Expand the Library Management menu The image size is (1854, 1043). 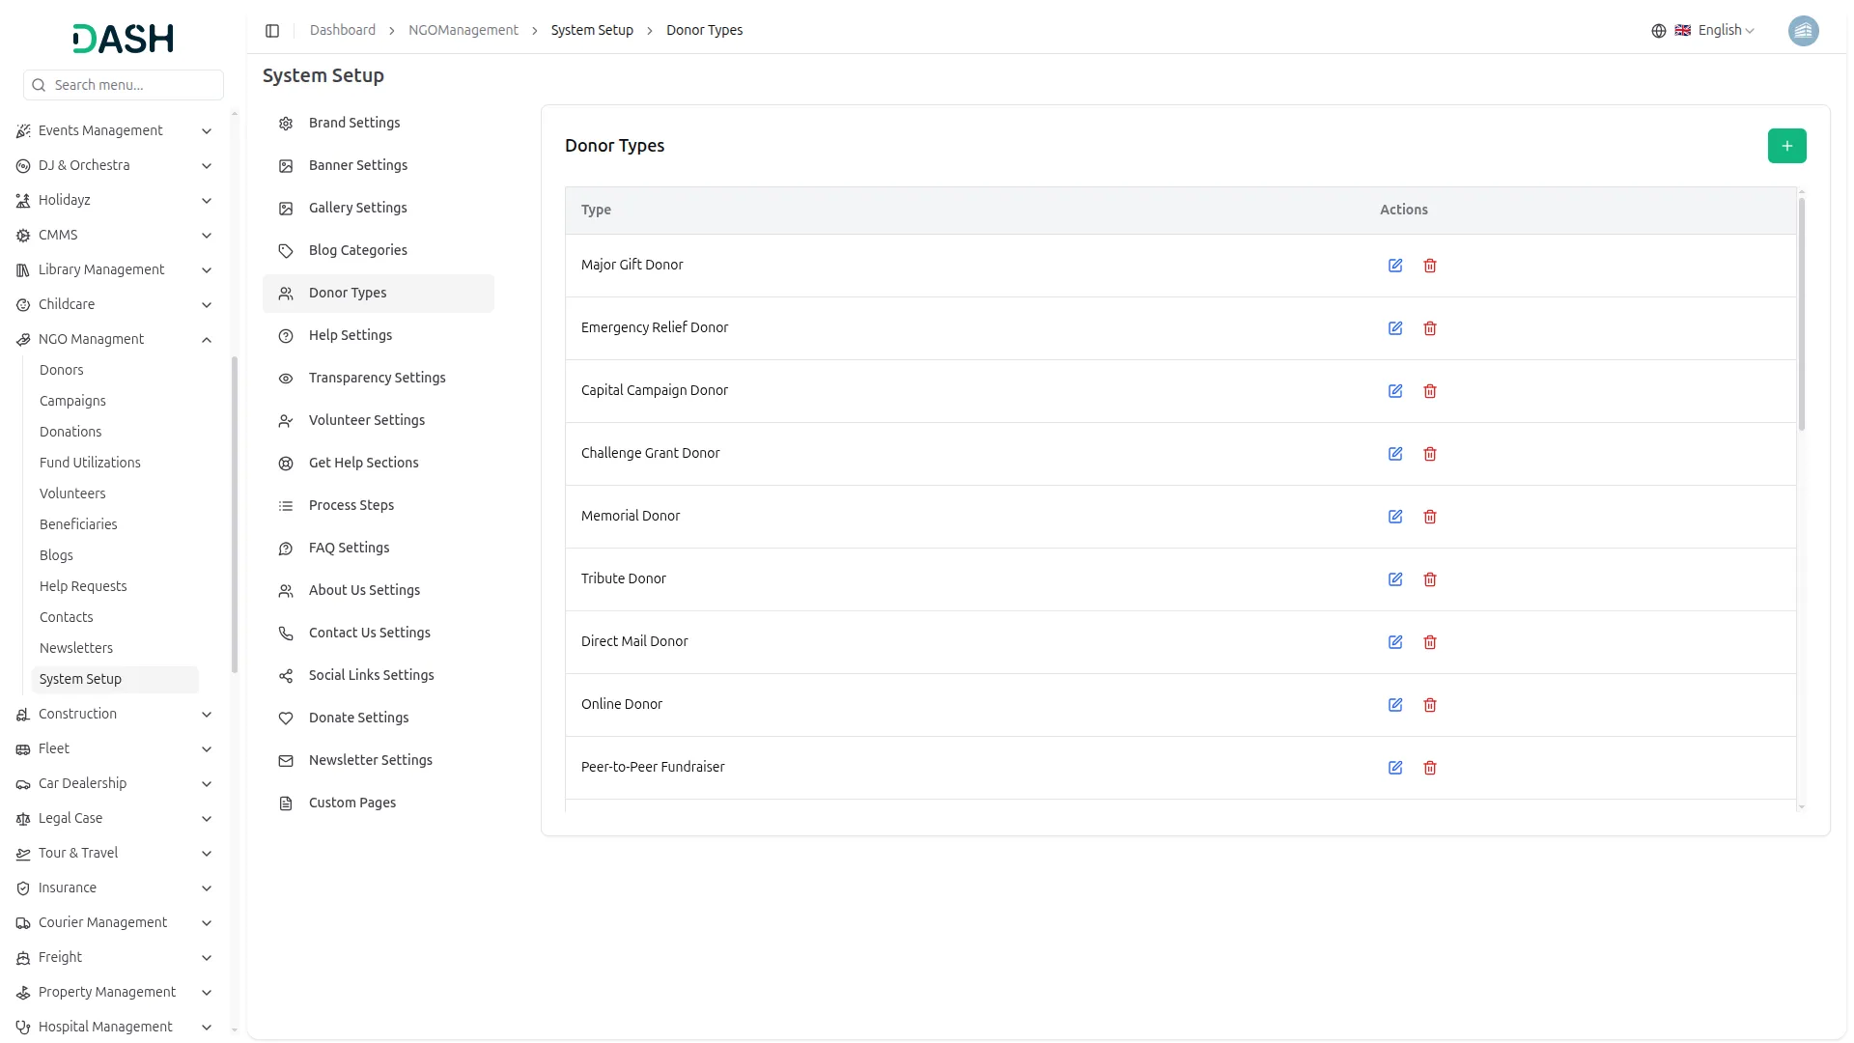point(207,270)
